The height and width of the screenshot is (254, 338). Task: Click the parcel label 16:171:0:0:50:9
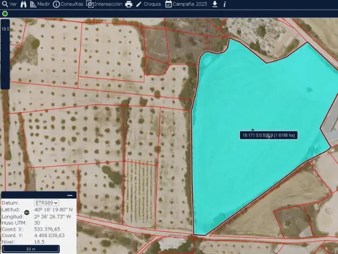click(269, 135)
